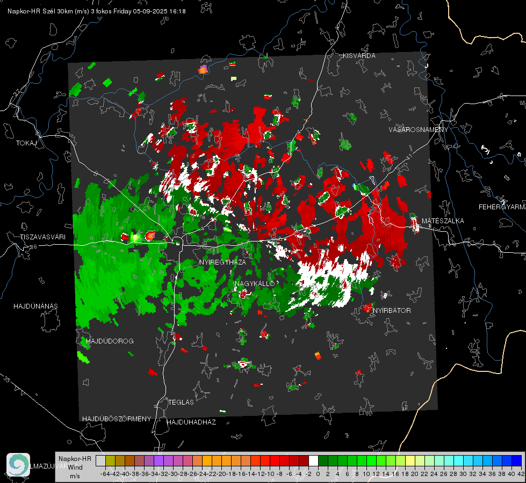The height and width of the screenshot is (483, 526).
Task: Click the legend value 20
Action: (x=415, y=474)
